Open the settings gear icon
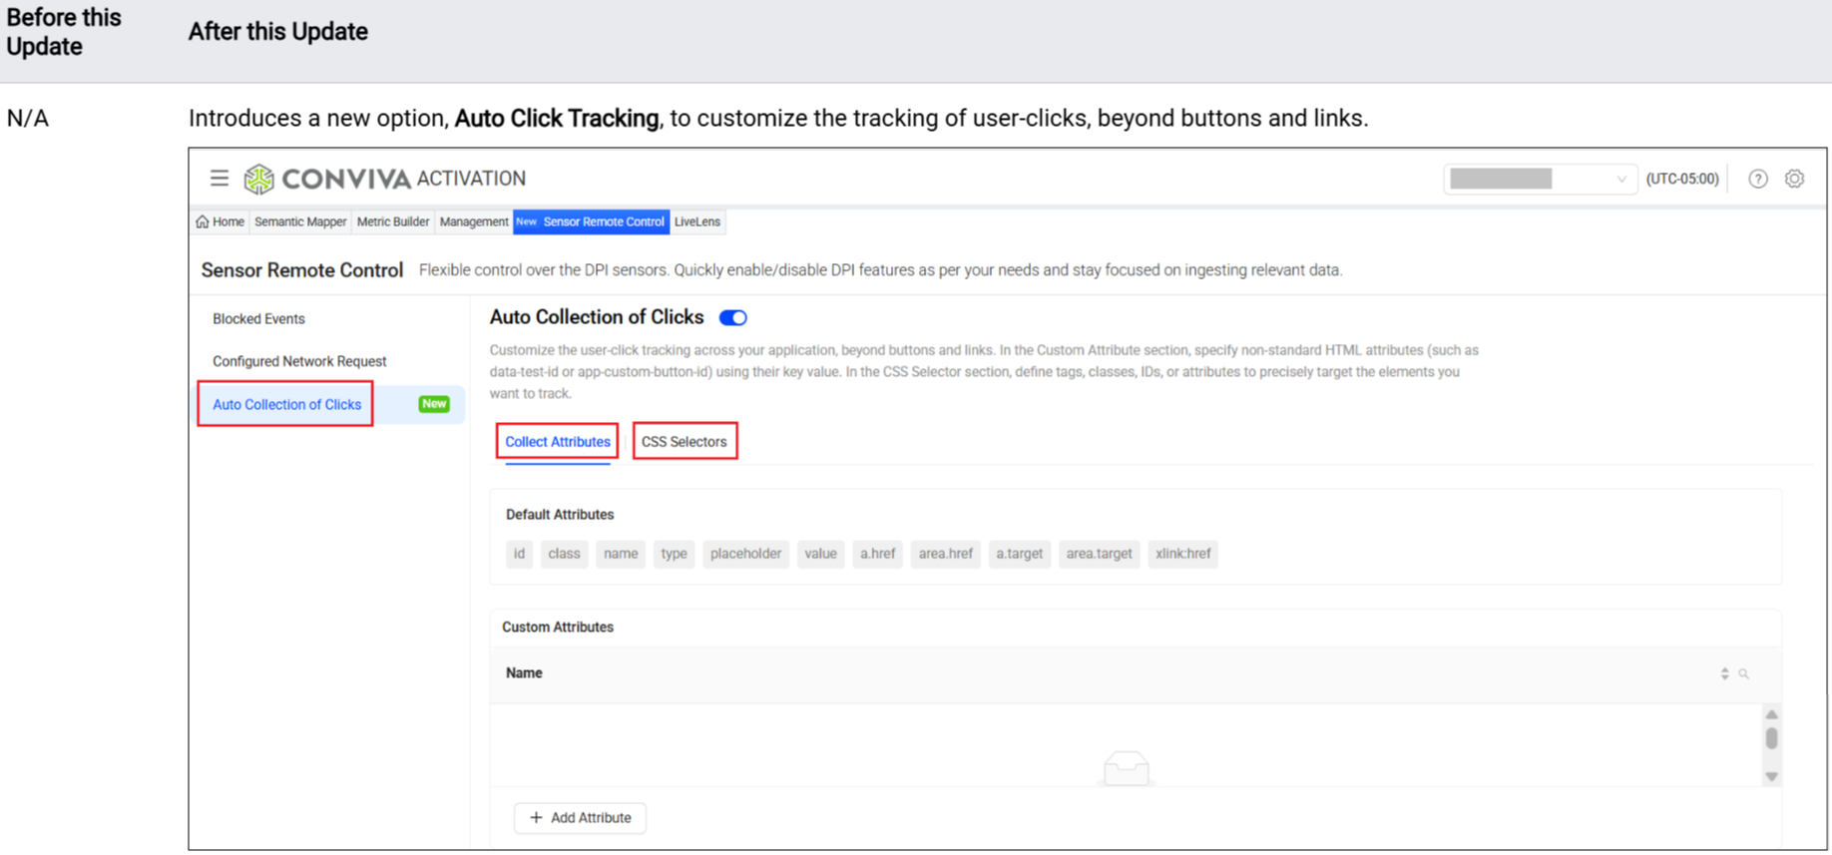 pyautogui.click(x=1794, y=179)
